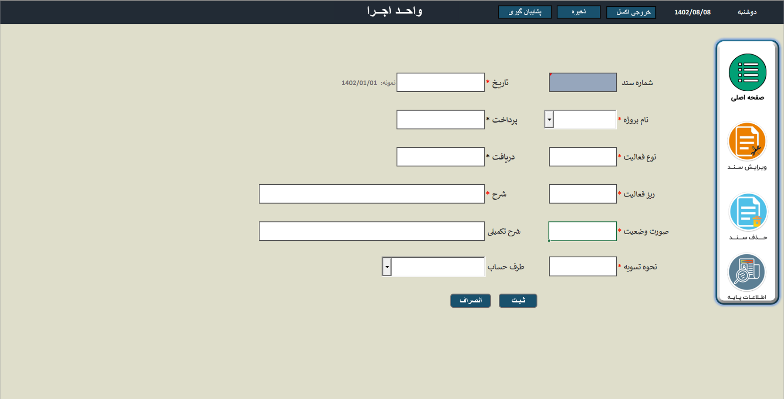Click the long شرح description field

click(x=372, y=194)
